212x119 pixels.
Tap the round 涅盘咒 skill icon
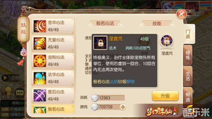click(x=167, y=41)
